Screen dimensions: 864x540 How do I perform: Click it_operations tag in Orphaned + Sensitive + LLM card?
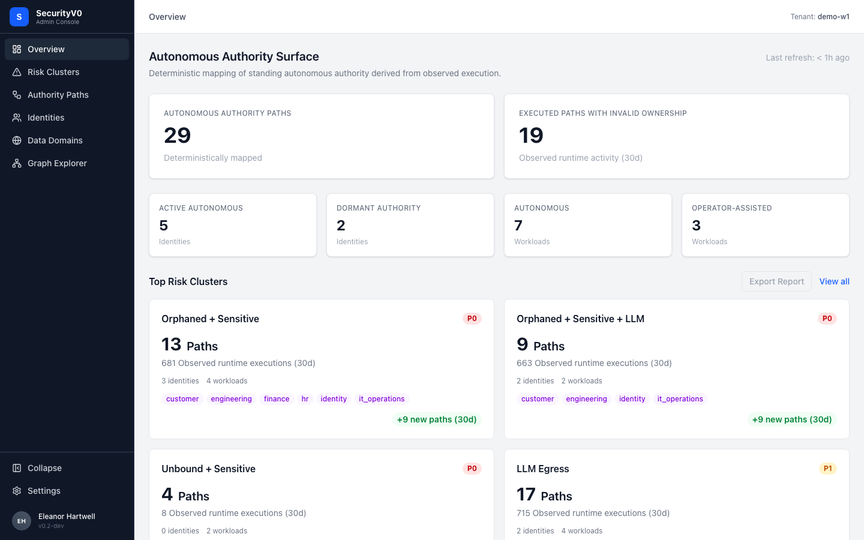pyautogui.click(x=680, y=399)
